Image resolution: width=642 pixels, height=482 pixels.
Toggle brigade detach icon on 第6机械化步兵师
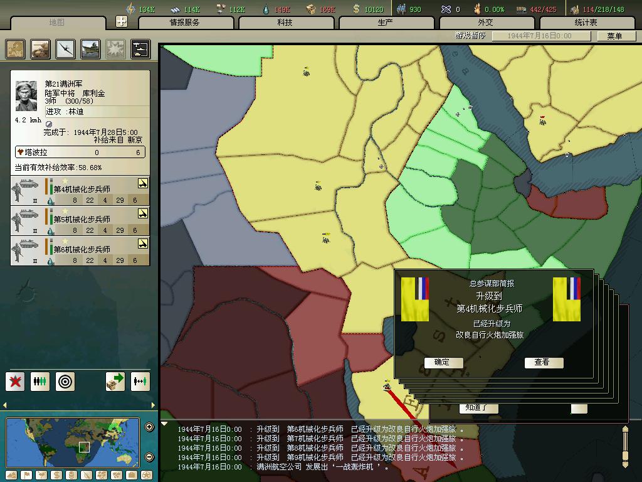click(x=143, y=244)
